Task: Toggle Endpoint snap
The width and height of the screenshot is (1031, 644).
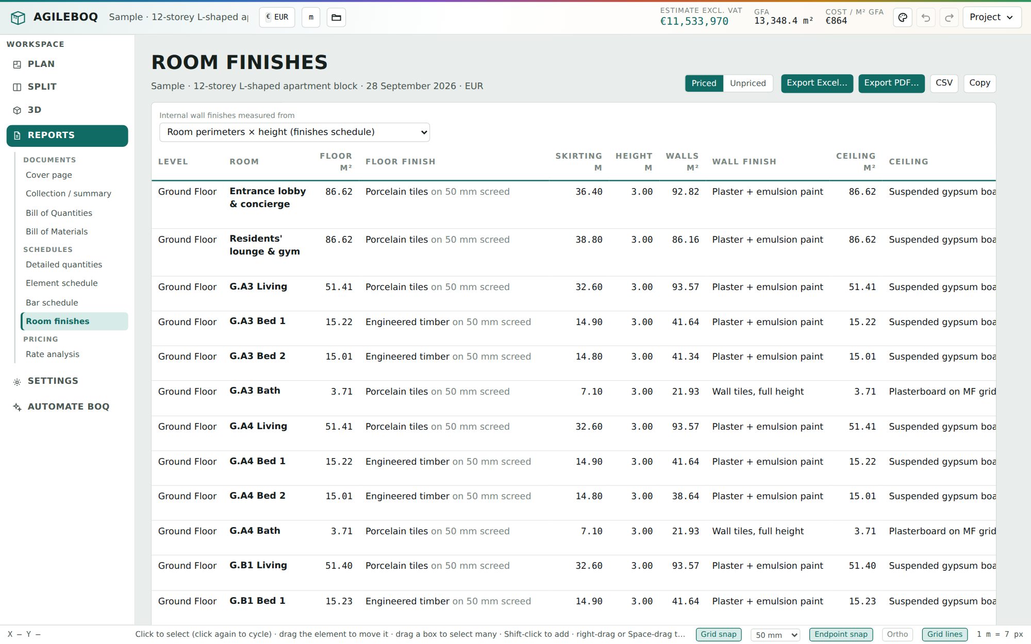Action: pyautogui.click(x=841, y=634)
